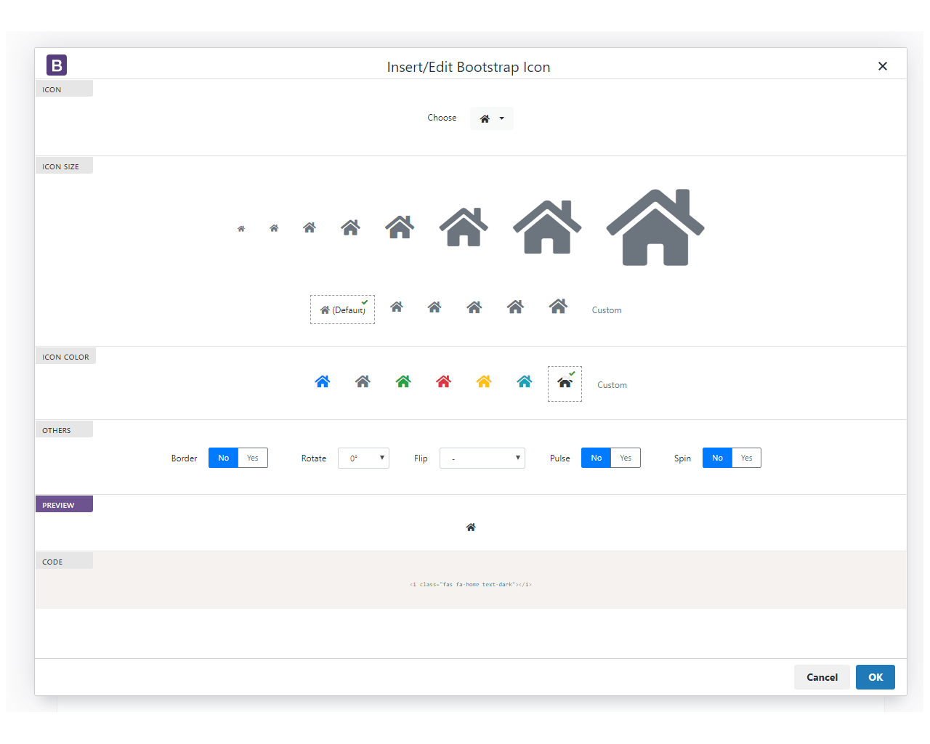Image resolution: width=930 pixels, height=744 pixels.
Task: Open the Custom icon color link
Action: 612,385
